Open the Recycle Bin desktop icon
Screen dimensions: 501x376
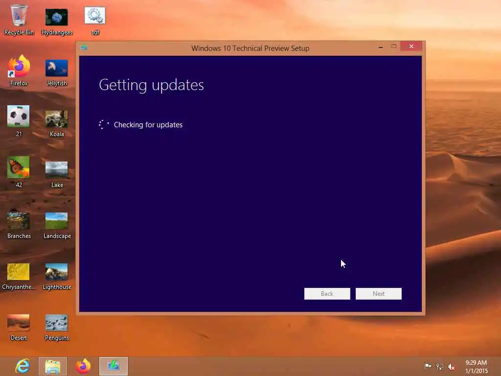[19, 20]
